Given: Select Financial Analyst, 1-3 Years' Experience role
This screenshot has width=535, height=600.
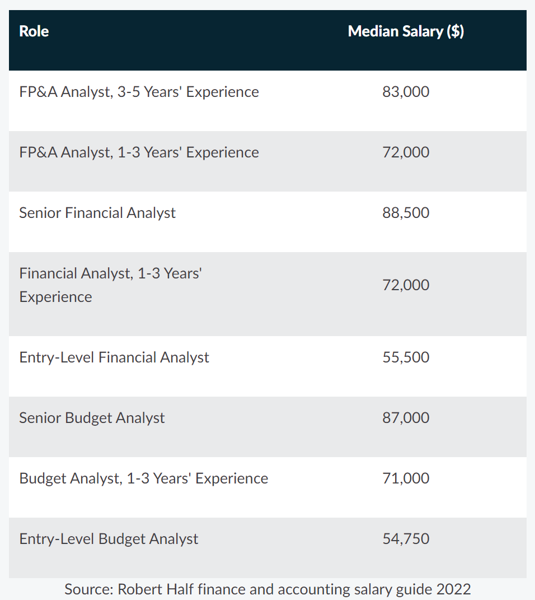Looking at the screenshot, I should [x=110, y=285].
